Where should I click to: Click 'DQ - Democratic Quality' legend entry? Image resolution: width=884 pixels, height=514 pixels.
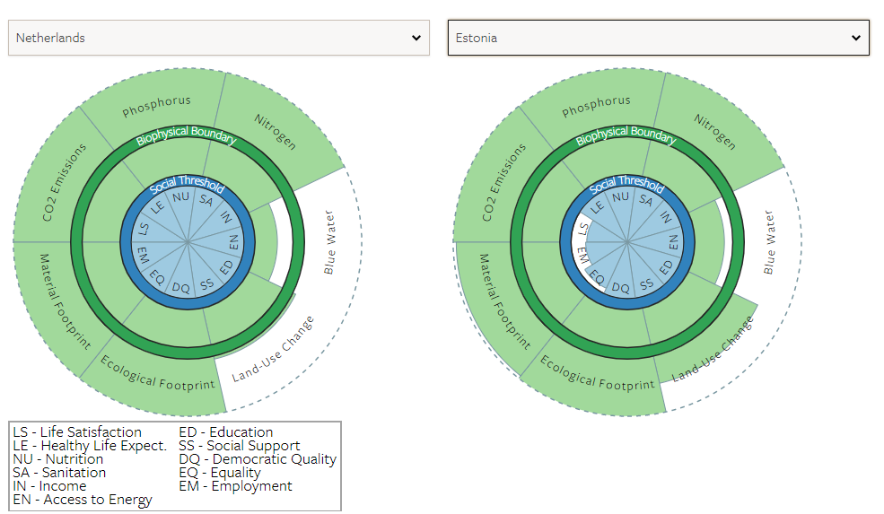pos(258,459)
